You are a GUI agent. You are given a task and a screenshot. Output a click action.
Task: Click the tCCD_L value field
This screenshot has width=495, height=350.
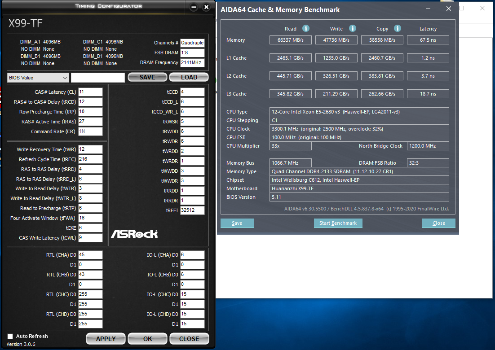(192, 102)
